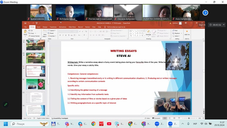Image resolution: width=227 pixels, height=128 pixels.
Task: Open the Animations tab
Action: (x=62, y=27)
